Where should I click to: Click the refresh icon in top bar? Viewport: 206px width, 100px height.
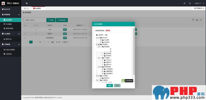[x=184, y=3]
